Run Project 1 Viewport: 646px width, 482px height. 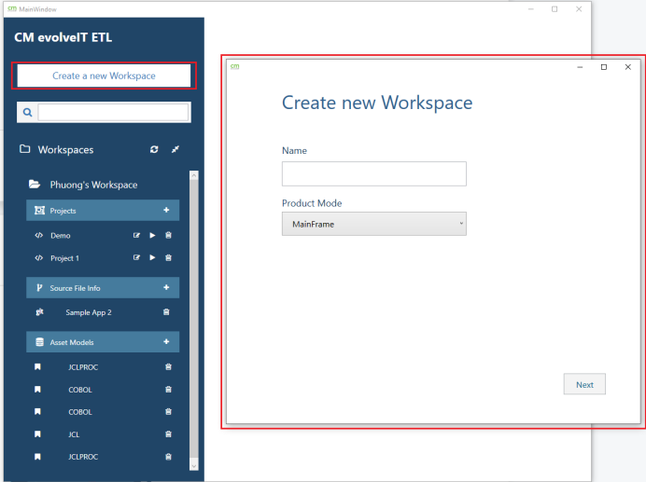[x=152, y=257]
